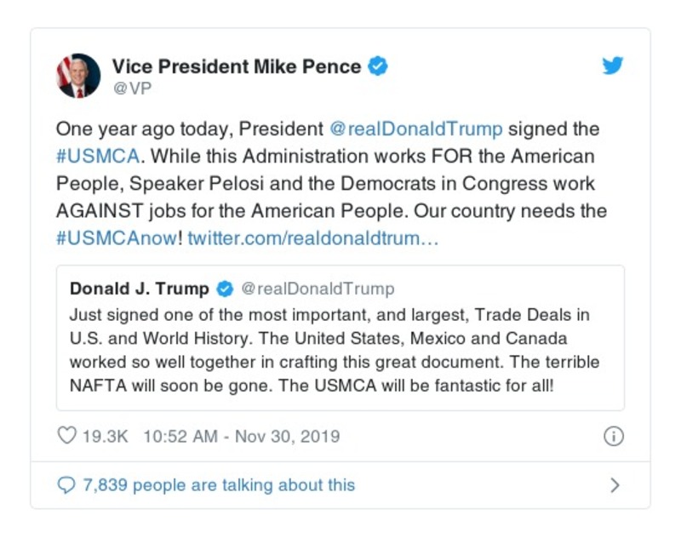Screen dimensions: 681x538
Task: Click the verified badge beside Donald J. Trump
Action: (x=226, y=288)
